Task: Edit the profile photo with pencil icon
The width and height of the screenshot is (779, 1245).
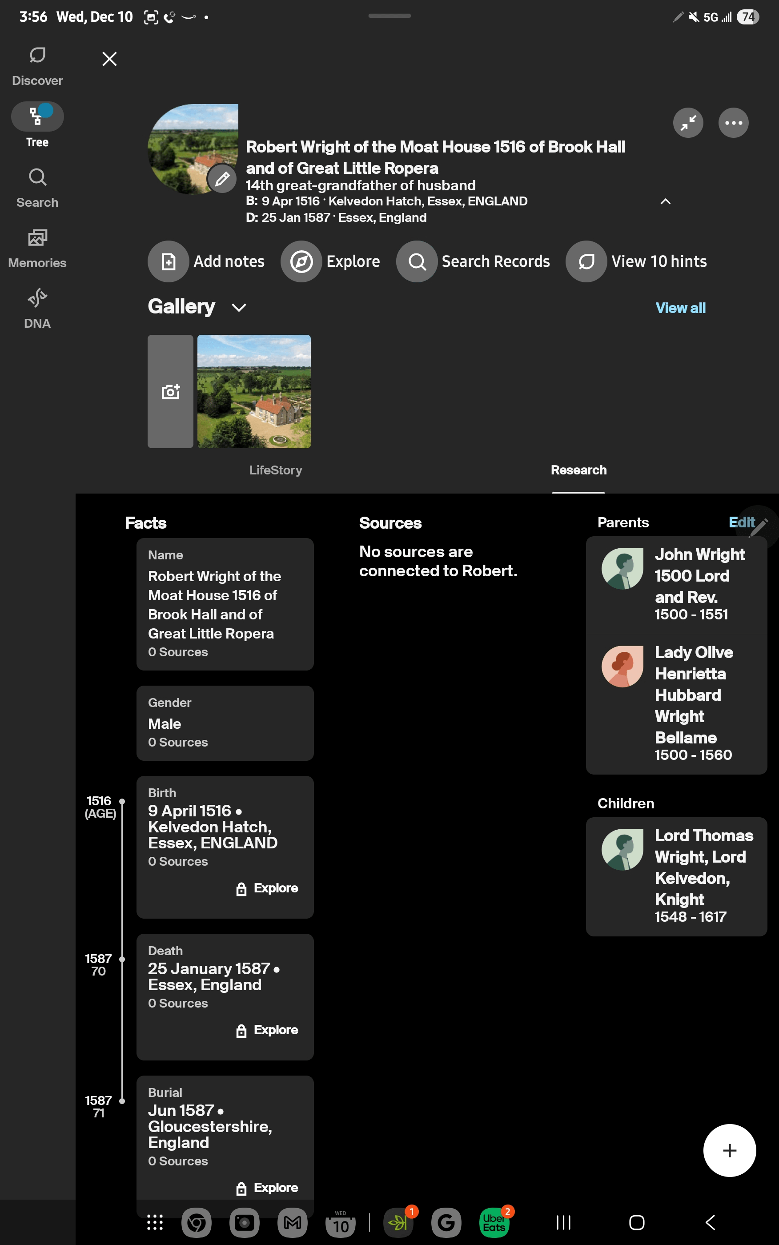Action: point(221,179)
